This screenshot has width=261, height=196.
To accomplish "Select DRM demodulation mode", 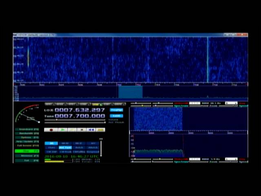I will (120, 105).
